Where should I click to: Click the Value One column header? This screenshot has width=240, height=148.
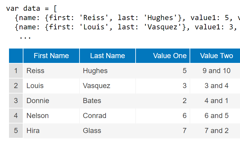coord(163,56)
